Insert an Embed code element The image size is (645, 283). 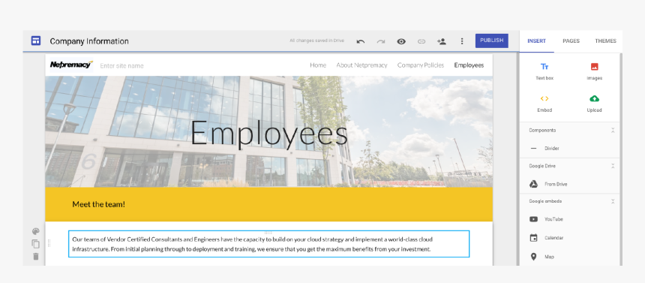click(x=544, y=104)
